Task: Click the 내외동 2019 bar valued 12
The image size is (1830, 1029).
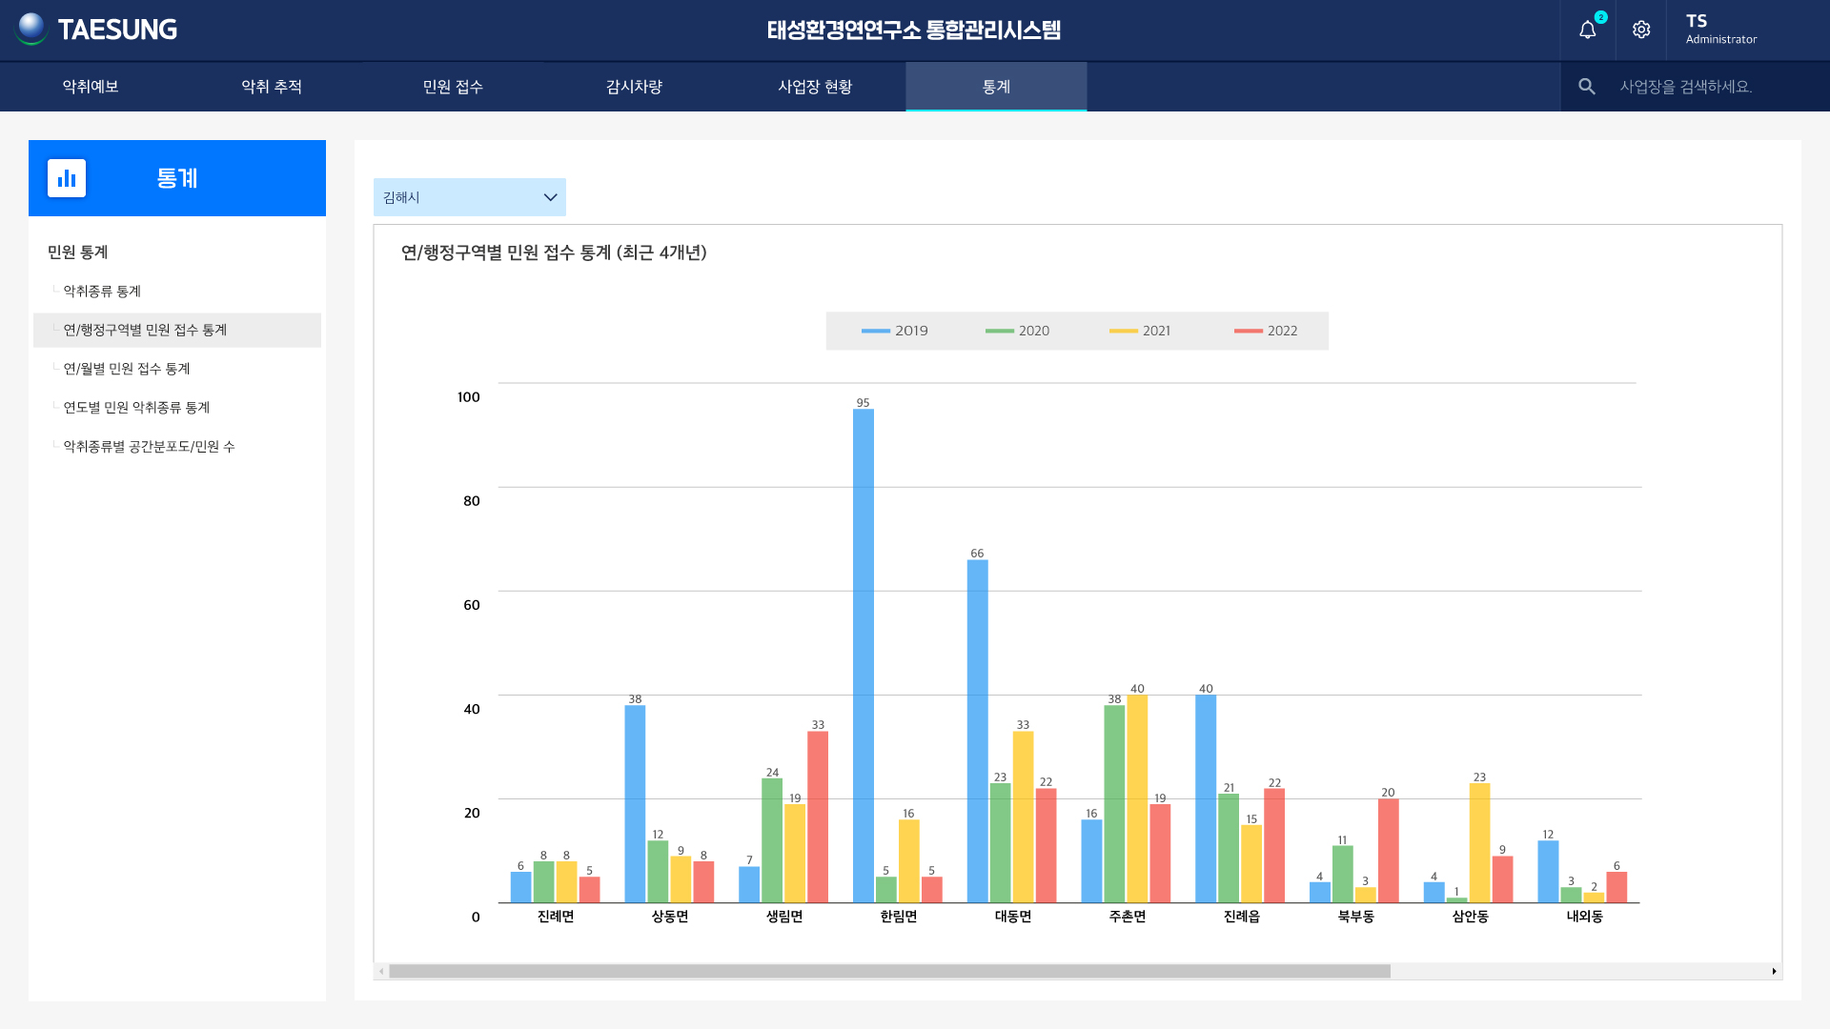Action: (1549, 872)
